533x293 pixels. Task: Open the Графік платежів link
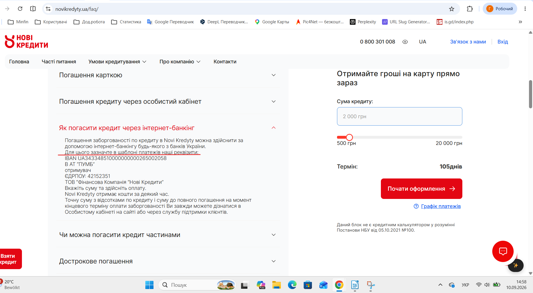(x=441, y=206)
